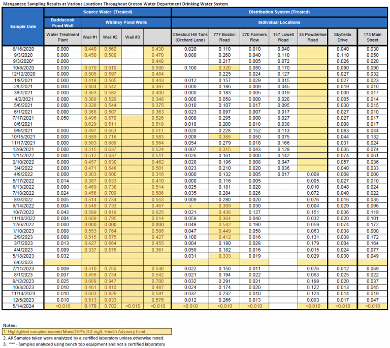Click the Sample Date column header
Image resolution: width=390 pixels, height=348 pixels.
23,26
